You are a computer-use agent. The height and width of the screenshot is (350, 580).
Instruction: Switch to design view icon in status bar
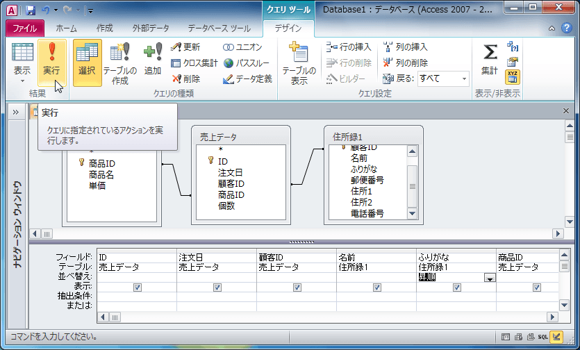point(556,337)
